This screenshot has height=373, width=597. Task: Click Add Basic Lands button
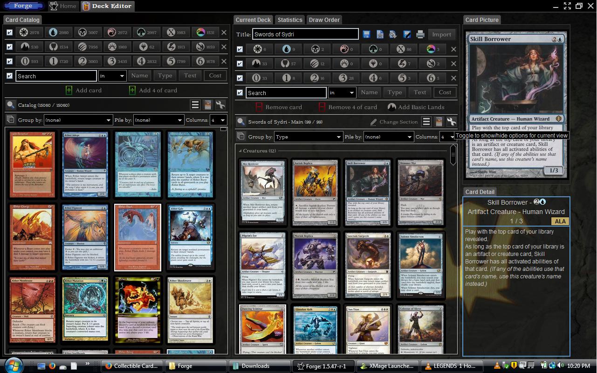(x=416, y=107)
